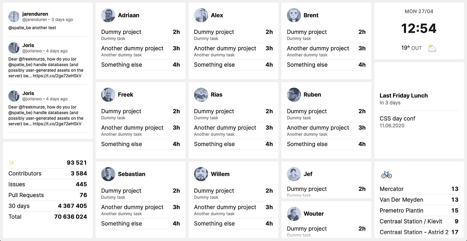Click the partly cloudy weather icon
Image resolution: width=467 pixels, height=241 pixels.
point(432,48)
